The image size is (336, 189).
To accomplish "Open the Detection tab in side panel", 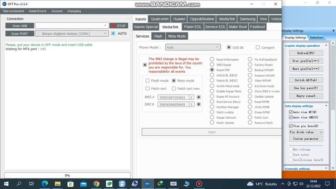I will pos(316,37).
